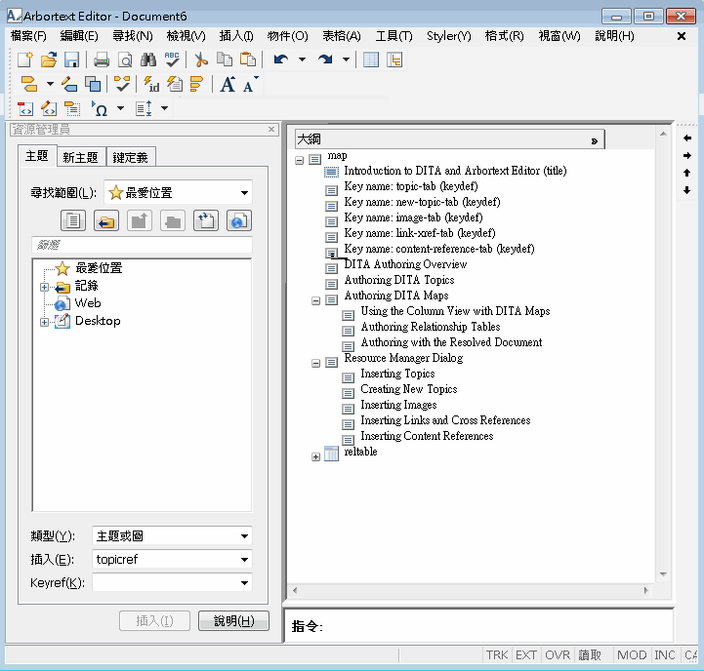Click the Find binoculars icon
The width and height of the screenshot is (704, 671).
coord(148,59)
